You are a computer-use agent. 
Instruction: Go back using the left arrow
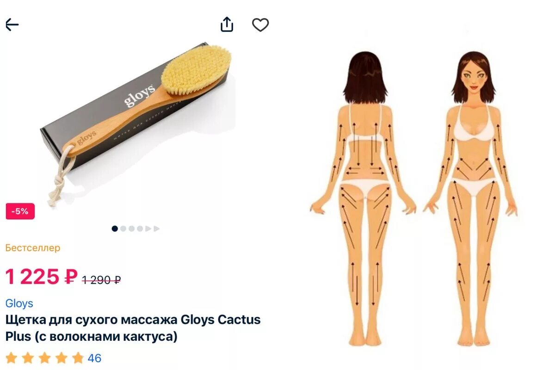click(12, 25)
